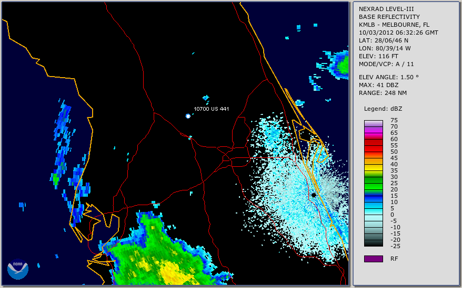This screenshot has height=288, width=462.
Task: Click the yellow 35 dBZ legend band
Action: (x=373, y=168)
